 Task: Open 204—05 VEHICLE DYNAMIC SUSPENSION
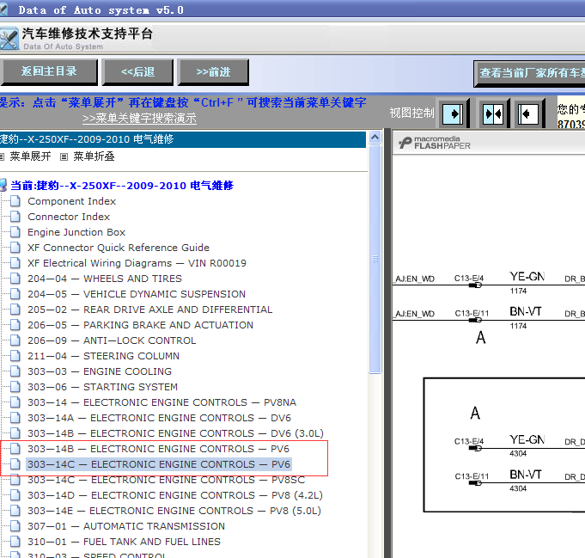[x=137, y=294]
